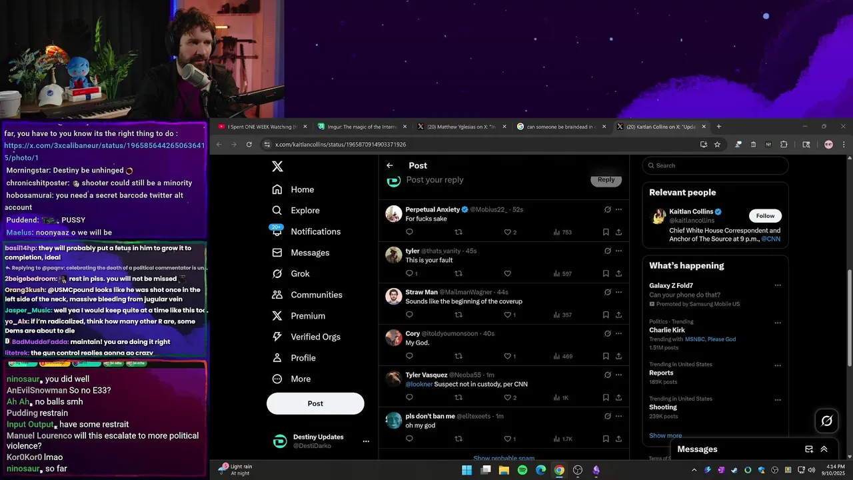This screenshot has height=480, width=853.
Task: Repost Perpetual Anxiety's reply
Action: point(458,232)
